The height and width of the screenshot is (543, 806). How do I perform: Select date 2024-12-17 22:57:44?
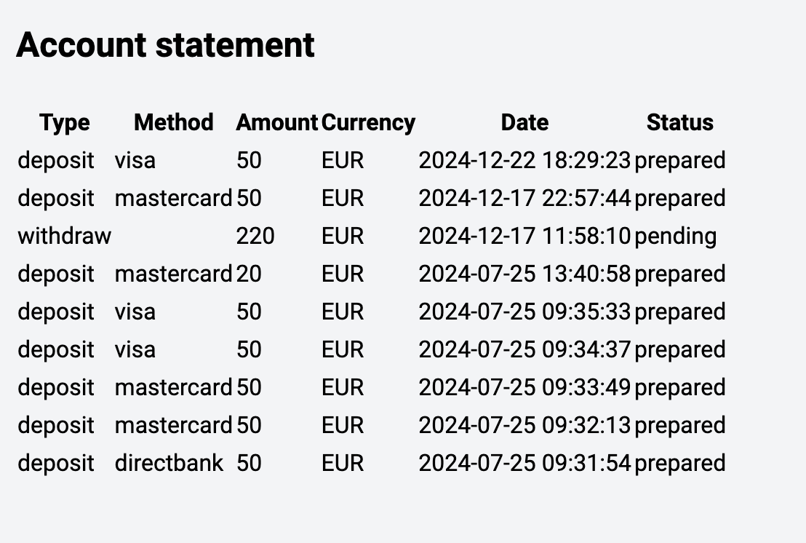coord(524,198)
